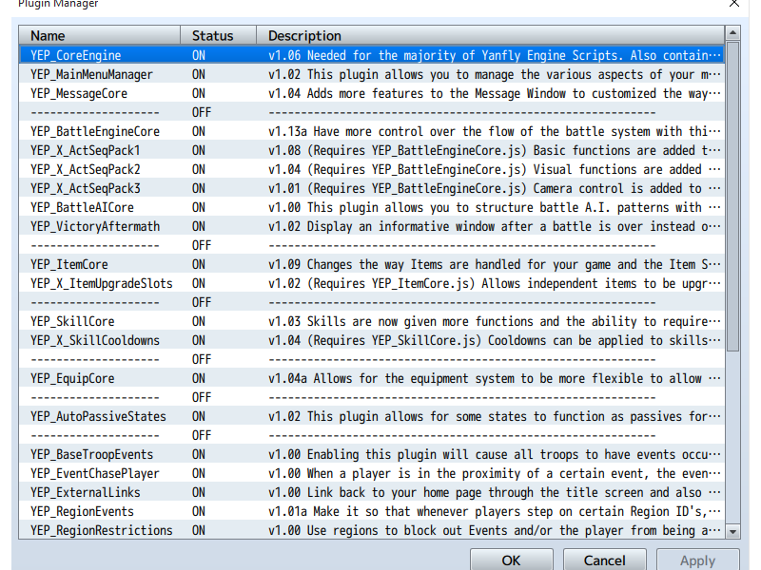The height and width of the screenshot is (570, 761).
Task: Click the v1.08 Basic functions description
Action: click(x=494, y=150)
